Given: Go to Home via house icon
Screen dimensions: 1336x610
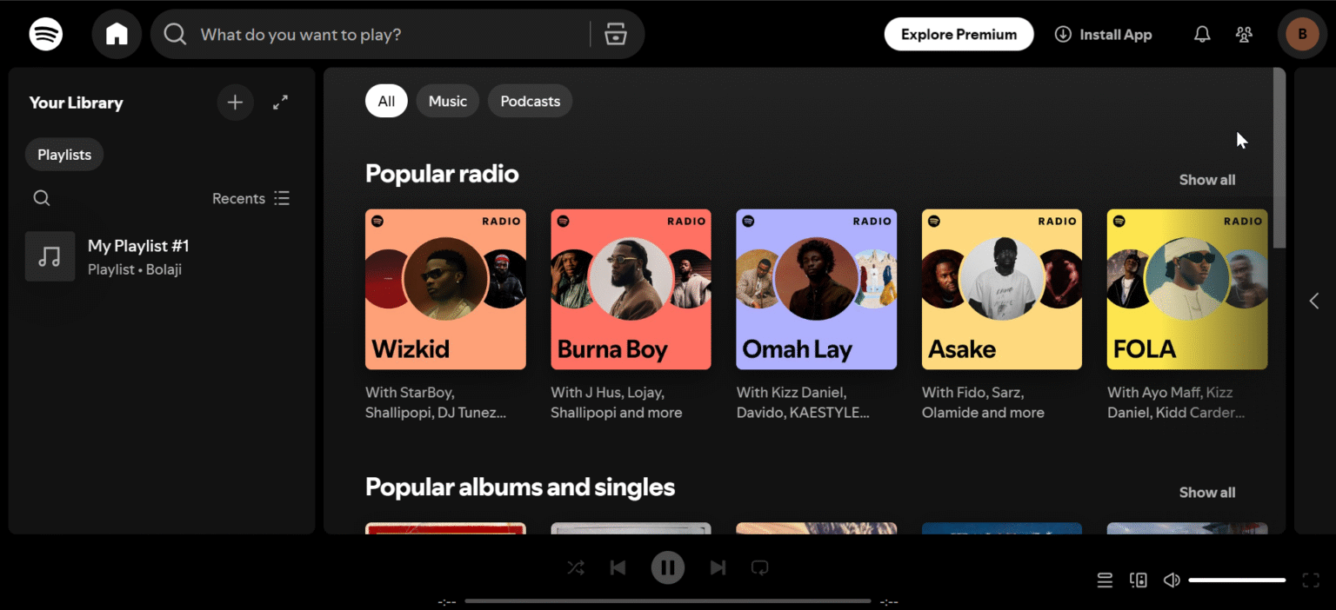Looking at the screenshot, I should coord(117,35).
